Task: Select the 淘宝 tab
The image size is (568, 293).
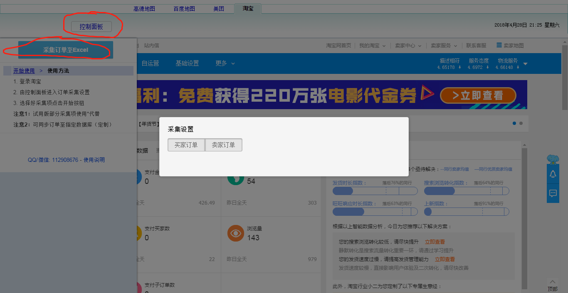Action: [x=248, y=8]
